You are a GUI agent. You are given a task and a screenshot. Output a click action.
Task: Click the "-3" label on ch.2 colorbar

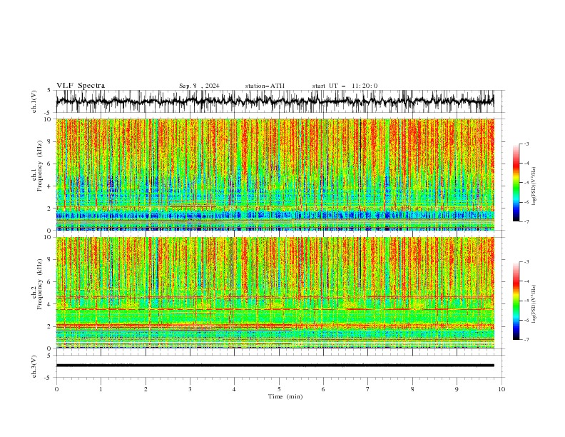526,262
